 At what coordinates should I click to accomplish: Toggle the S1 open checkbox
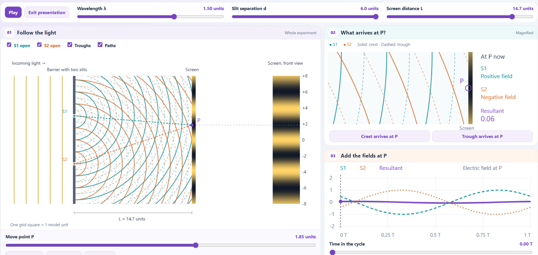coord(9,45)
